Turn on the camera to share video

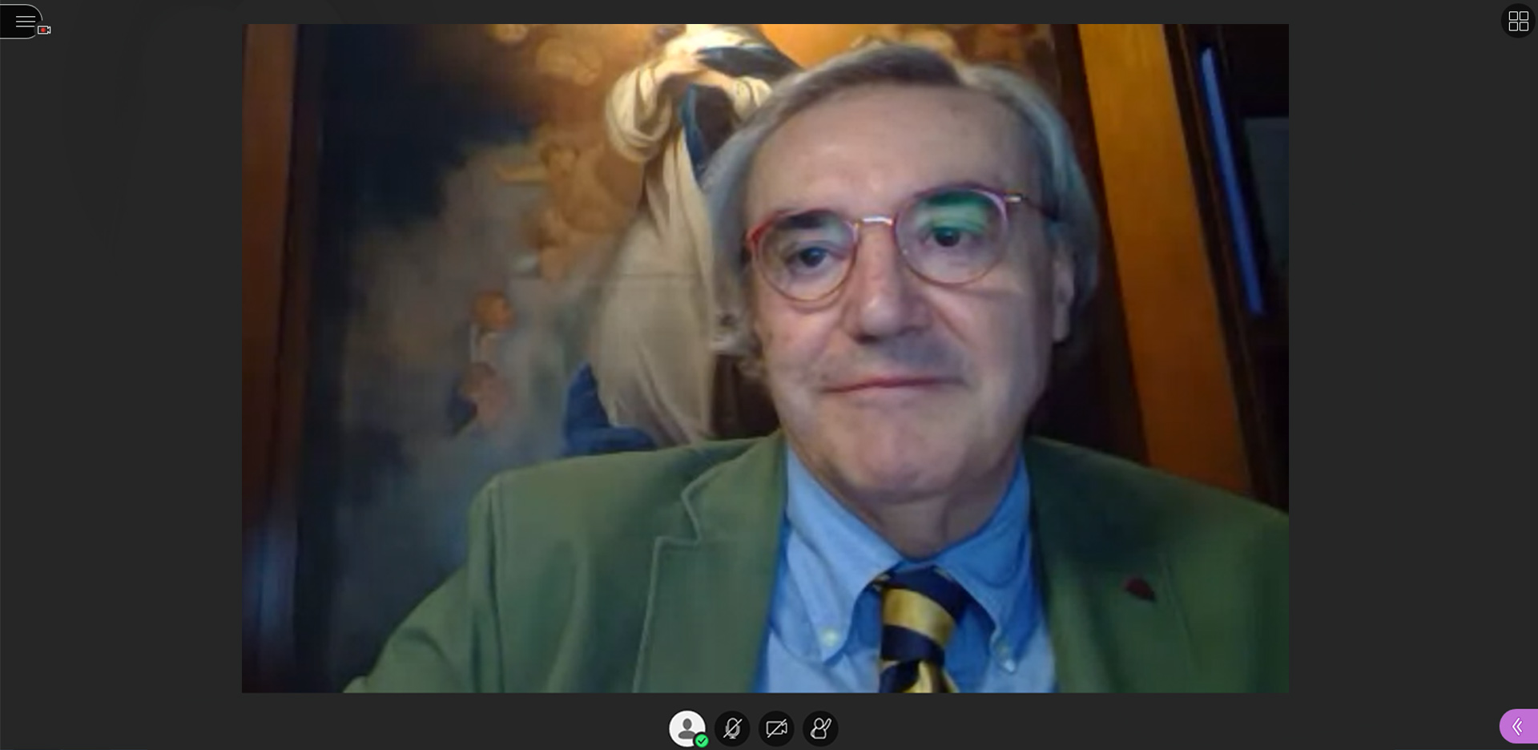pyautogui.click(x=776, y=728)
